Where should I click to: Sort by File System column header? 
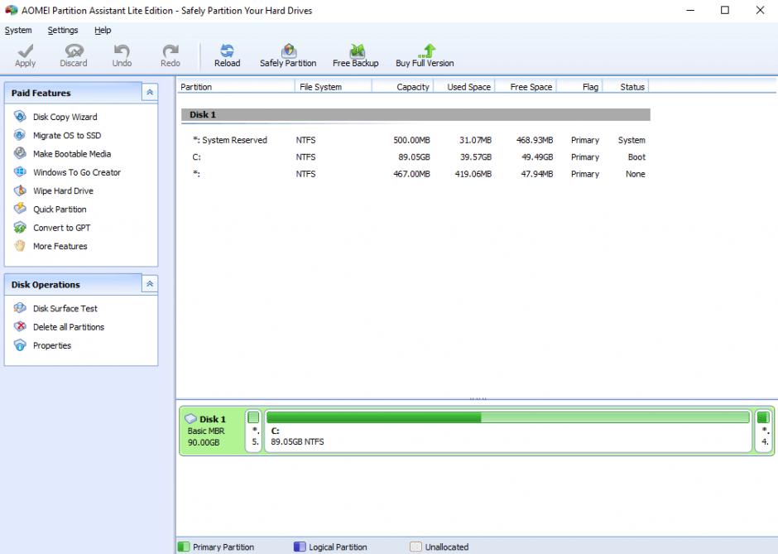(333, 87)
